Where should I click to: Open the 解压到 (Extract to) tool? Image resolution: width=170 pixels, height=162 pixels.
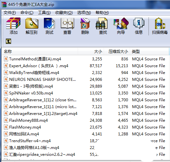click(32, 26)
